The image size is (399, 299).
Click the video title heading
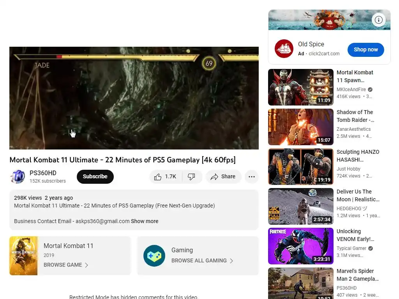tap(122, 160)
